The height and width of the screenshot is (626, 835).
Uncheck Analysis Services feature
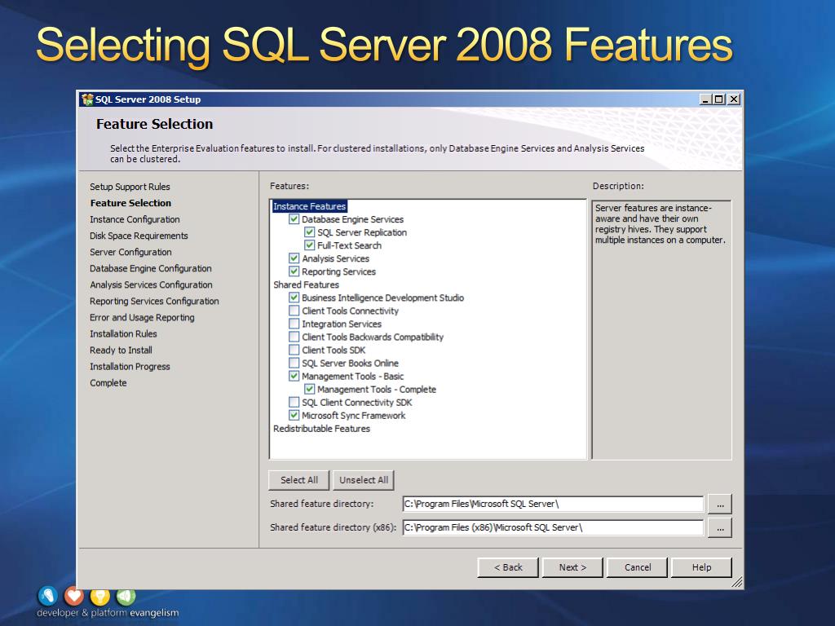click(294, 258)
